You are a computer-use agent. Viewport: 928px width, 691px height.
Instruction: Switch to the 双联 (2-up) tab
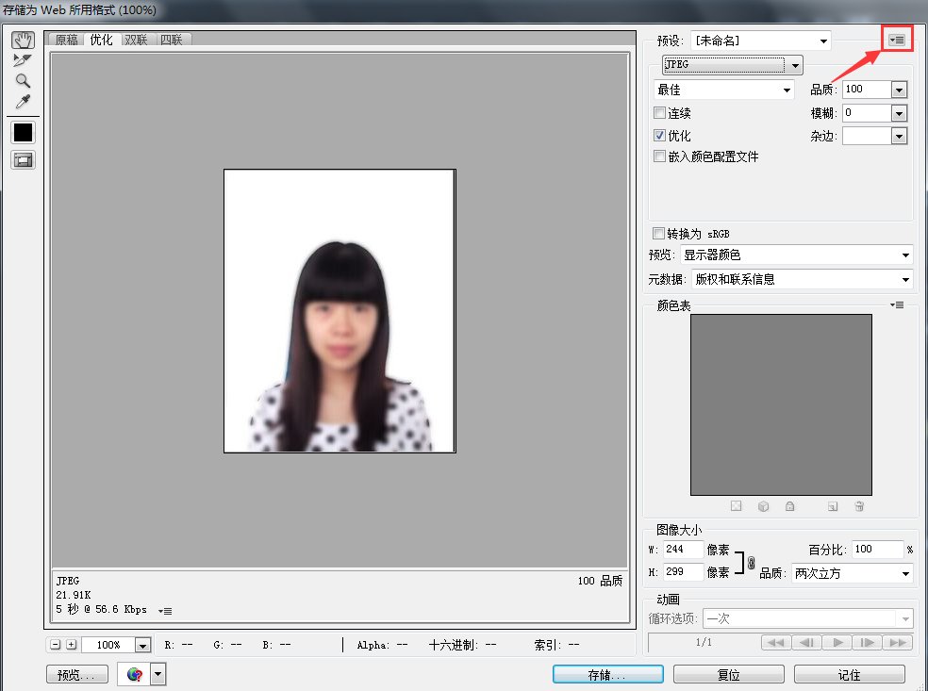(136, 40)
